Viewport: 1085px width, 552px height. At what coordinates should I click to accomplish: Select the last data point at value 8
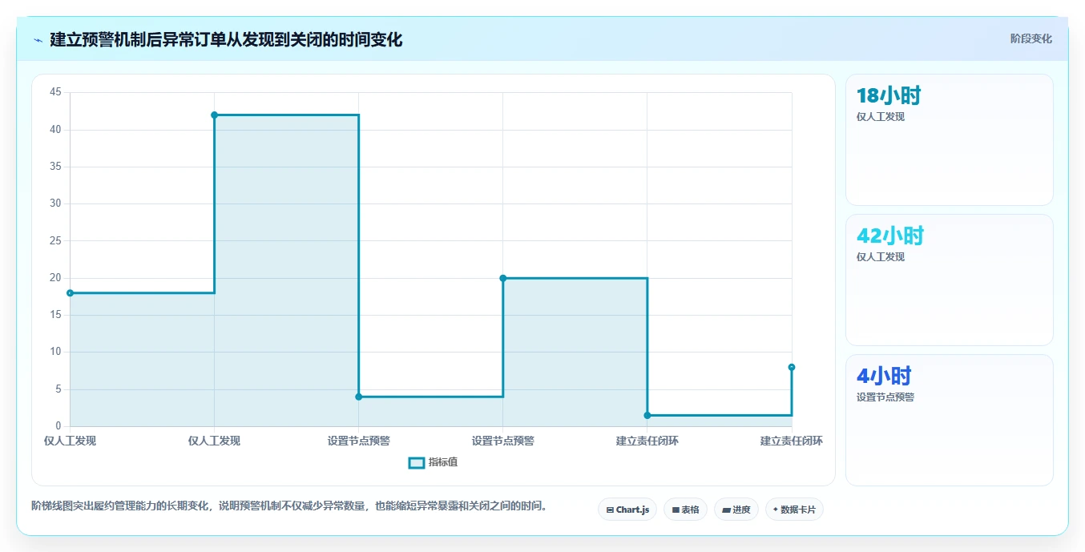click(791, 367)
